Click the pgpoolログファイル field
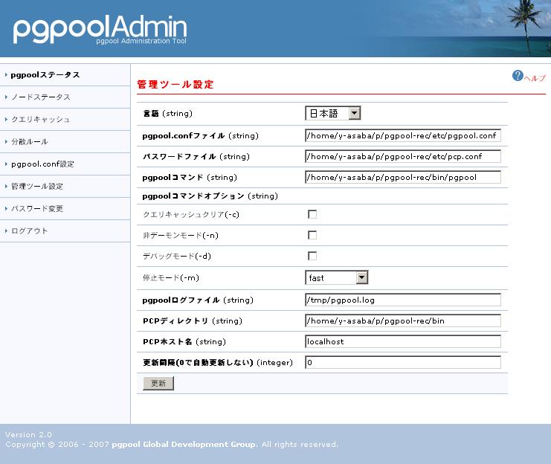The width and height of the screenshot is (551, 464). click(403, 300)
